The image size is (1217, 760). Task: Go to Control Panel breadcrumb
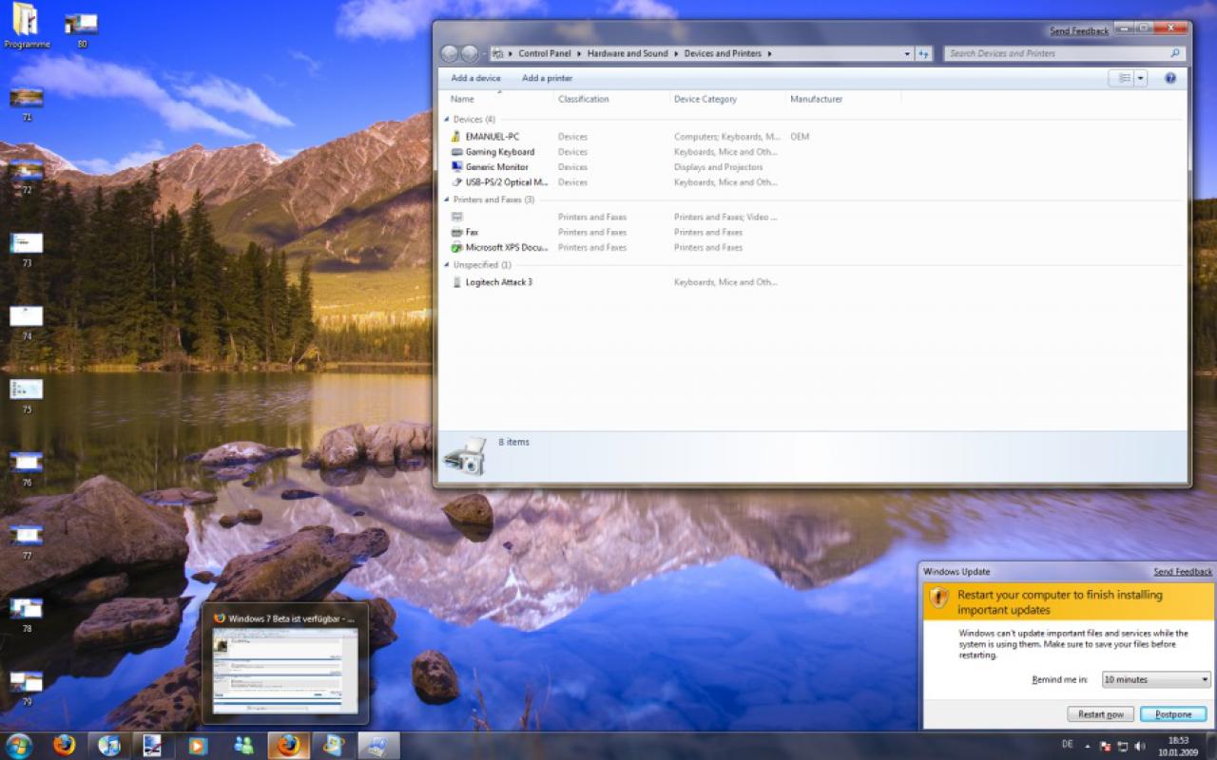pos(545,54)
